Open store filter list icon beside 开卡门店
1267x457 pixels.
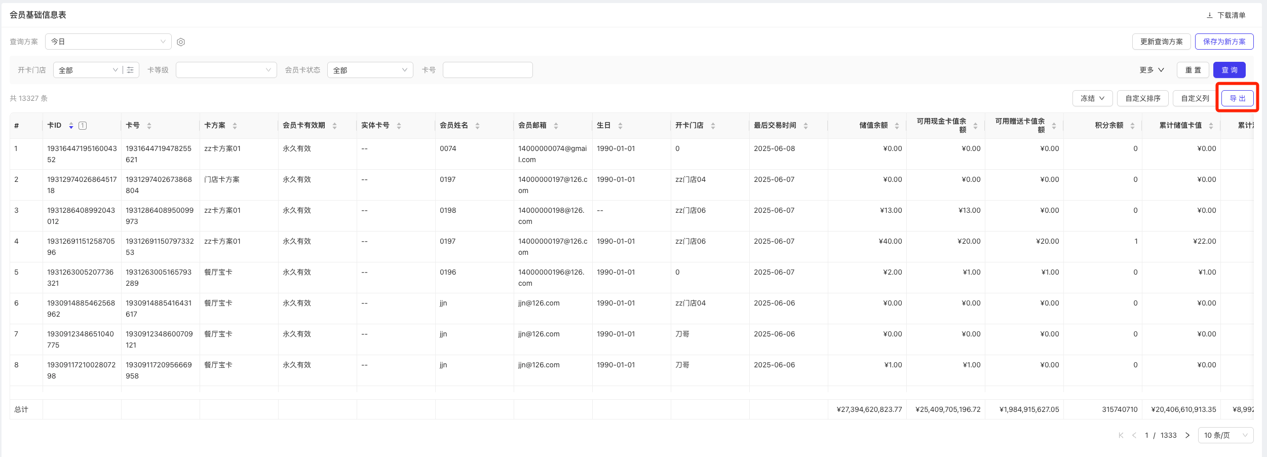click(x=131, y=70)
